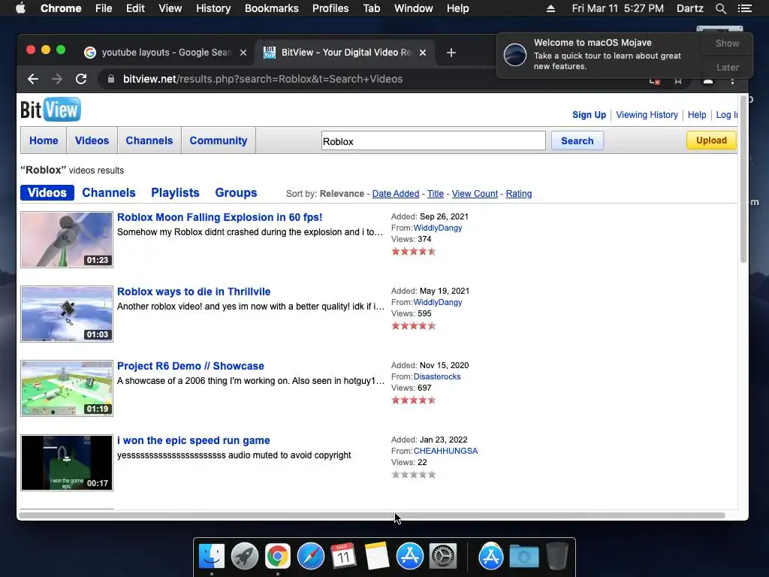Sort results by Rating
769x577 pixels.
(x=519, y=194)
